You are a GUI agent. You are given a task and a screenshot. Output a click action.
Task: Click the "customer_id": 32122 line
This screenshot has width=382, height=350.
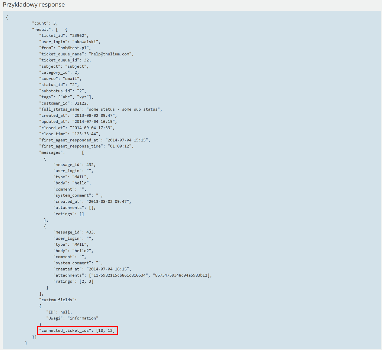pos(64,103)
